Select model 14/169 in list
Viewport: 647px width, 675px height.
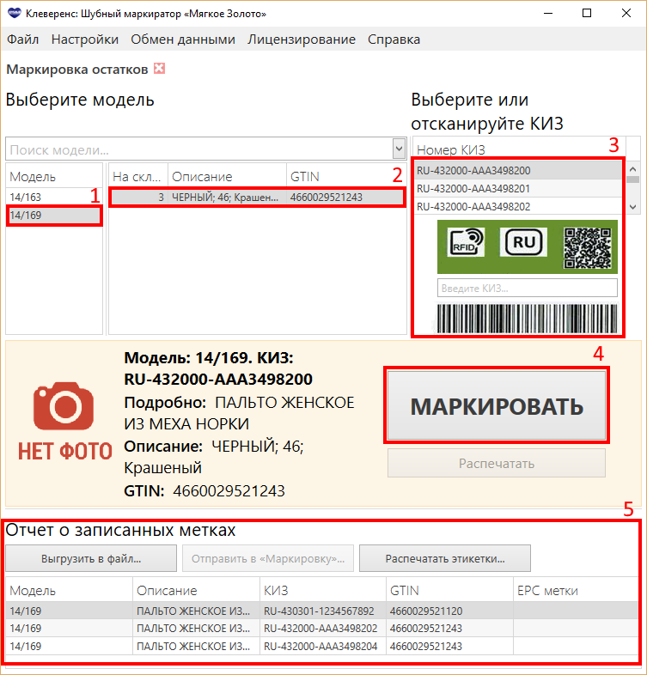(54, 216)
